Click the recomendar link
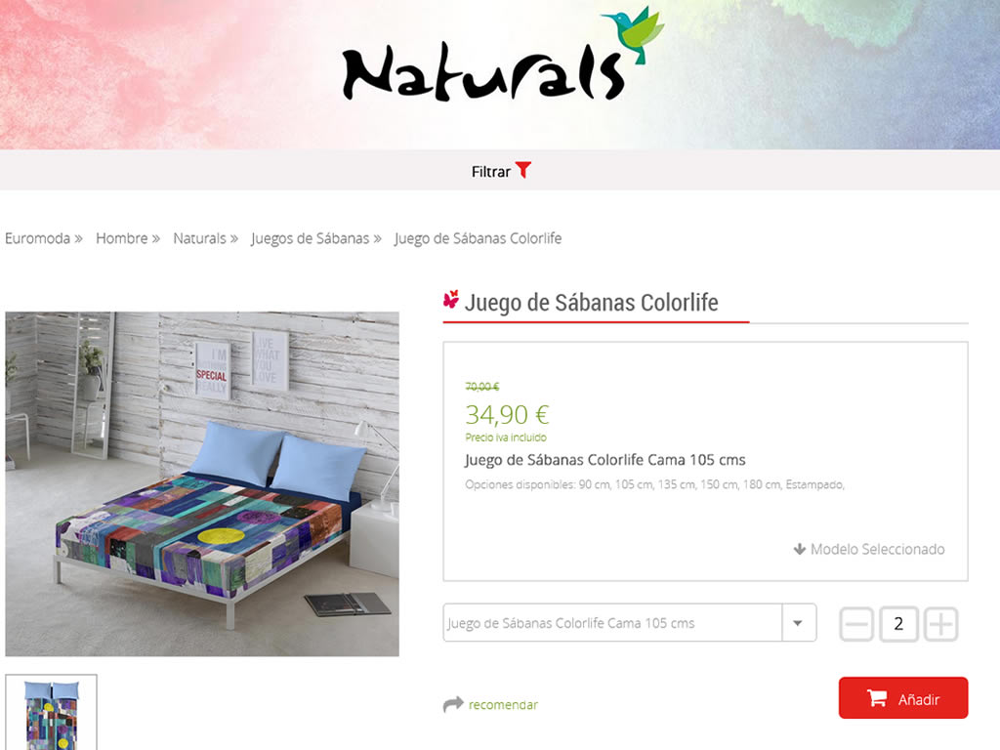This screenshot has height=750, width=1000. [x=503, y=705]
